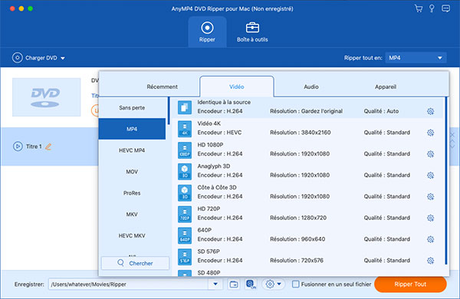
Task: Open settings gear for SD 576P
Action: [x=430, y=261]
